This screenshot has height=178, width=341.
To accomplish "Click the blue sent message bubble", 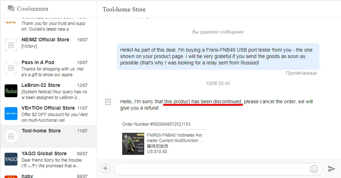I will 218,57.
